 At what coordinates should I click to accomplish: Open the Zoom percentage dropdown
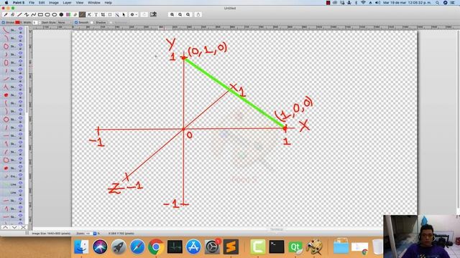95,234
